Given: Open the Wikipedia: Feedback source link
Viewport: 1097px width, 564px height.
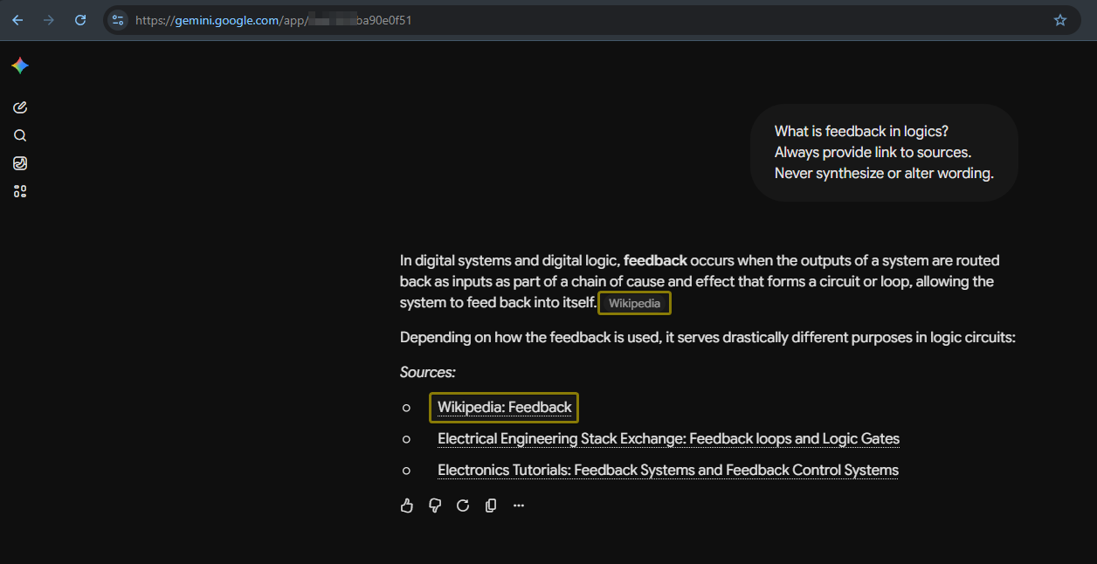Looking at the screenshot, I should pyautogui.click(x=505, y=407).
